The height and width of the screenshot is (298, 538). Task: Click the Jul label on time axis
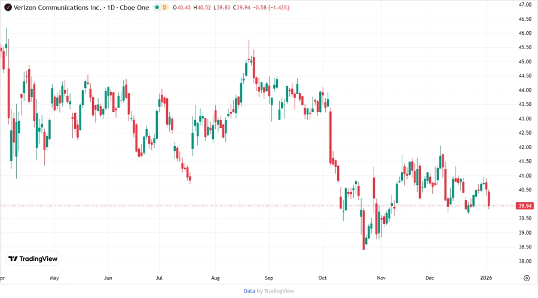pos(159,278)
